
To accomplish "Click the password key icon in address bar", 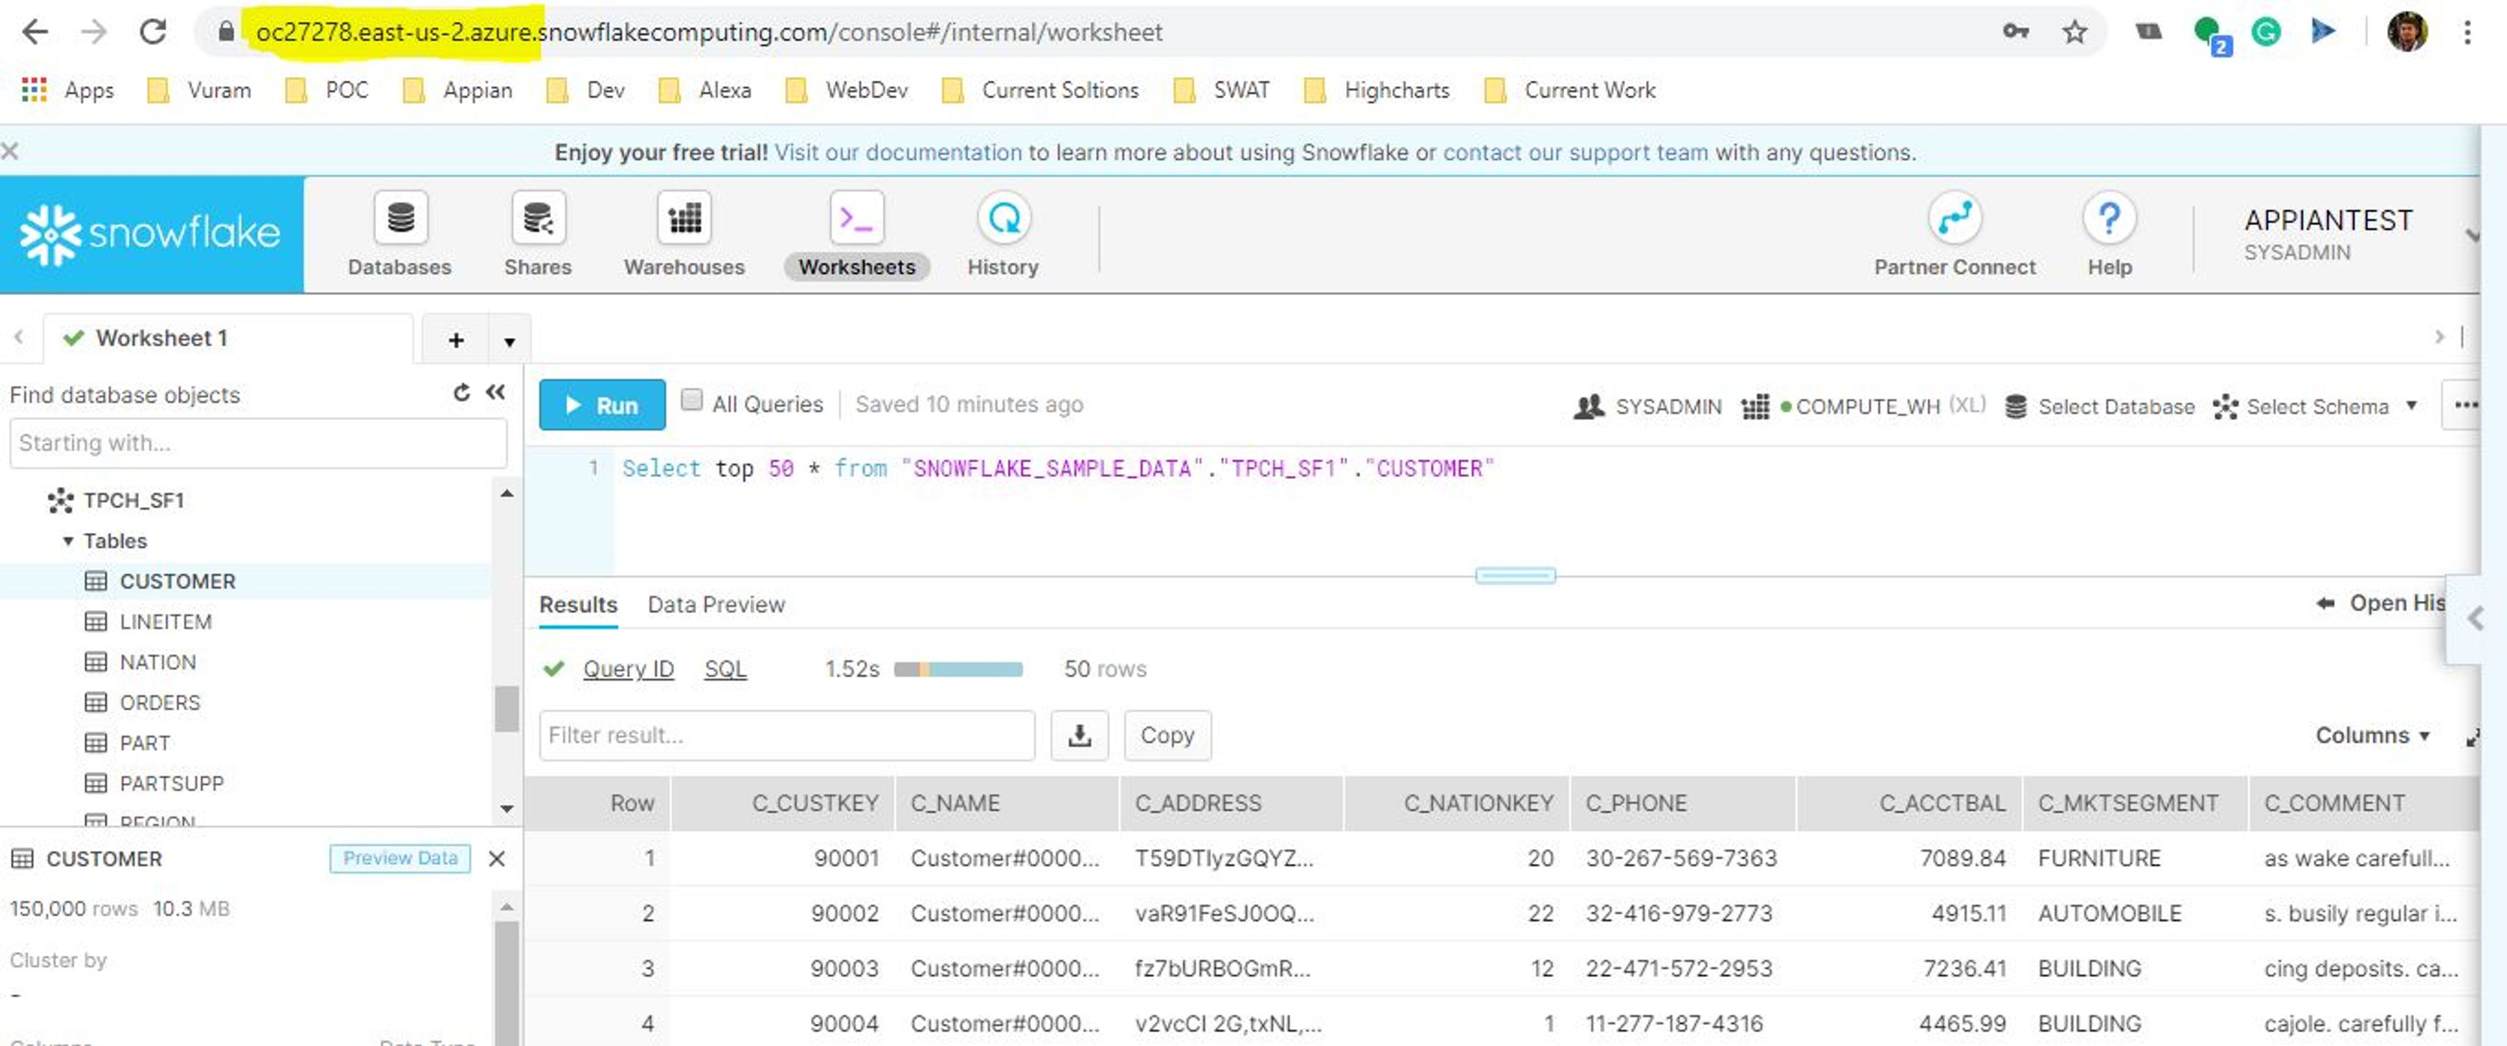I will [x=2015, y=32].
